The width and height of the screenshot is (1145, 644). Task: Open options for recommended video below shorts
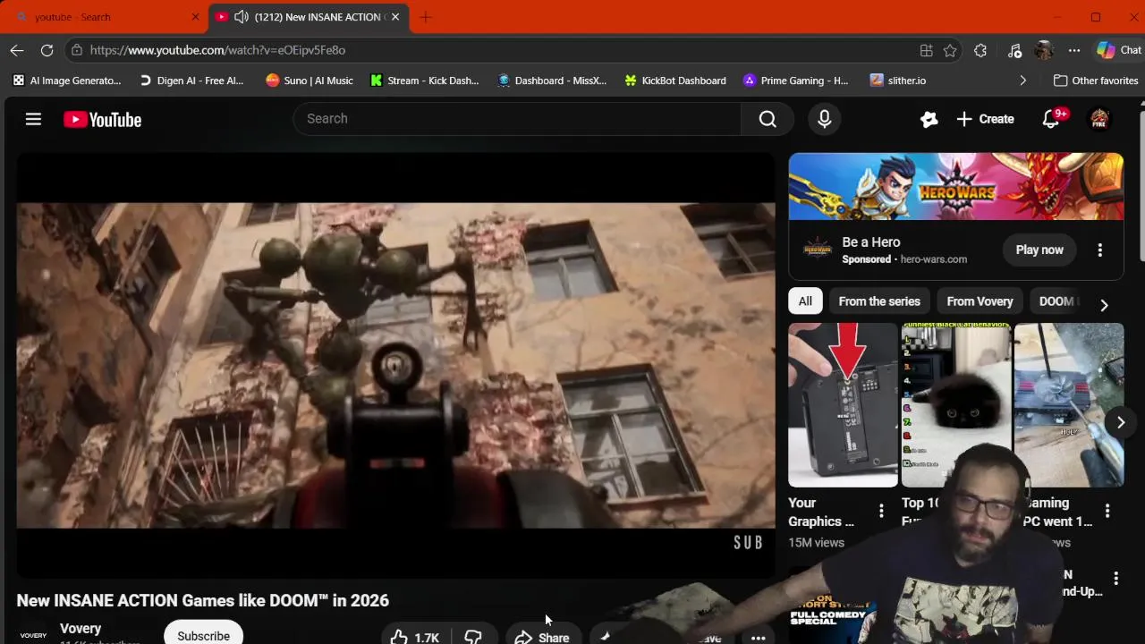[1115, 579]
